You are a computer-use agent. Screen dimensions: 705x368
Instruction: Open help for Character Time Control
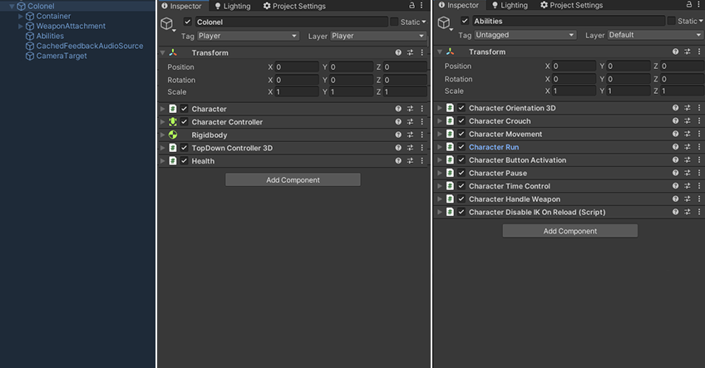[675, 186]
